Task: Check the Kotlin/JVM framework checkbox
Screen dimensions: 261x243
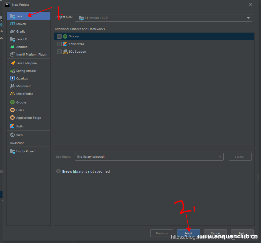Action: coord(59,44)
